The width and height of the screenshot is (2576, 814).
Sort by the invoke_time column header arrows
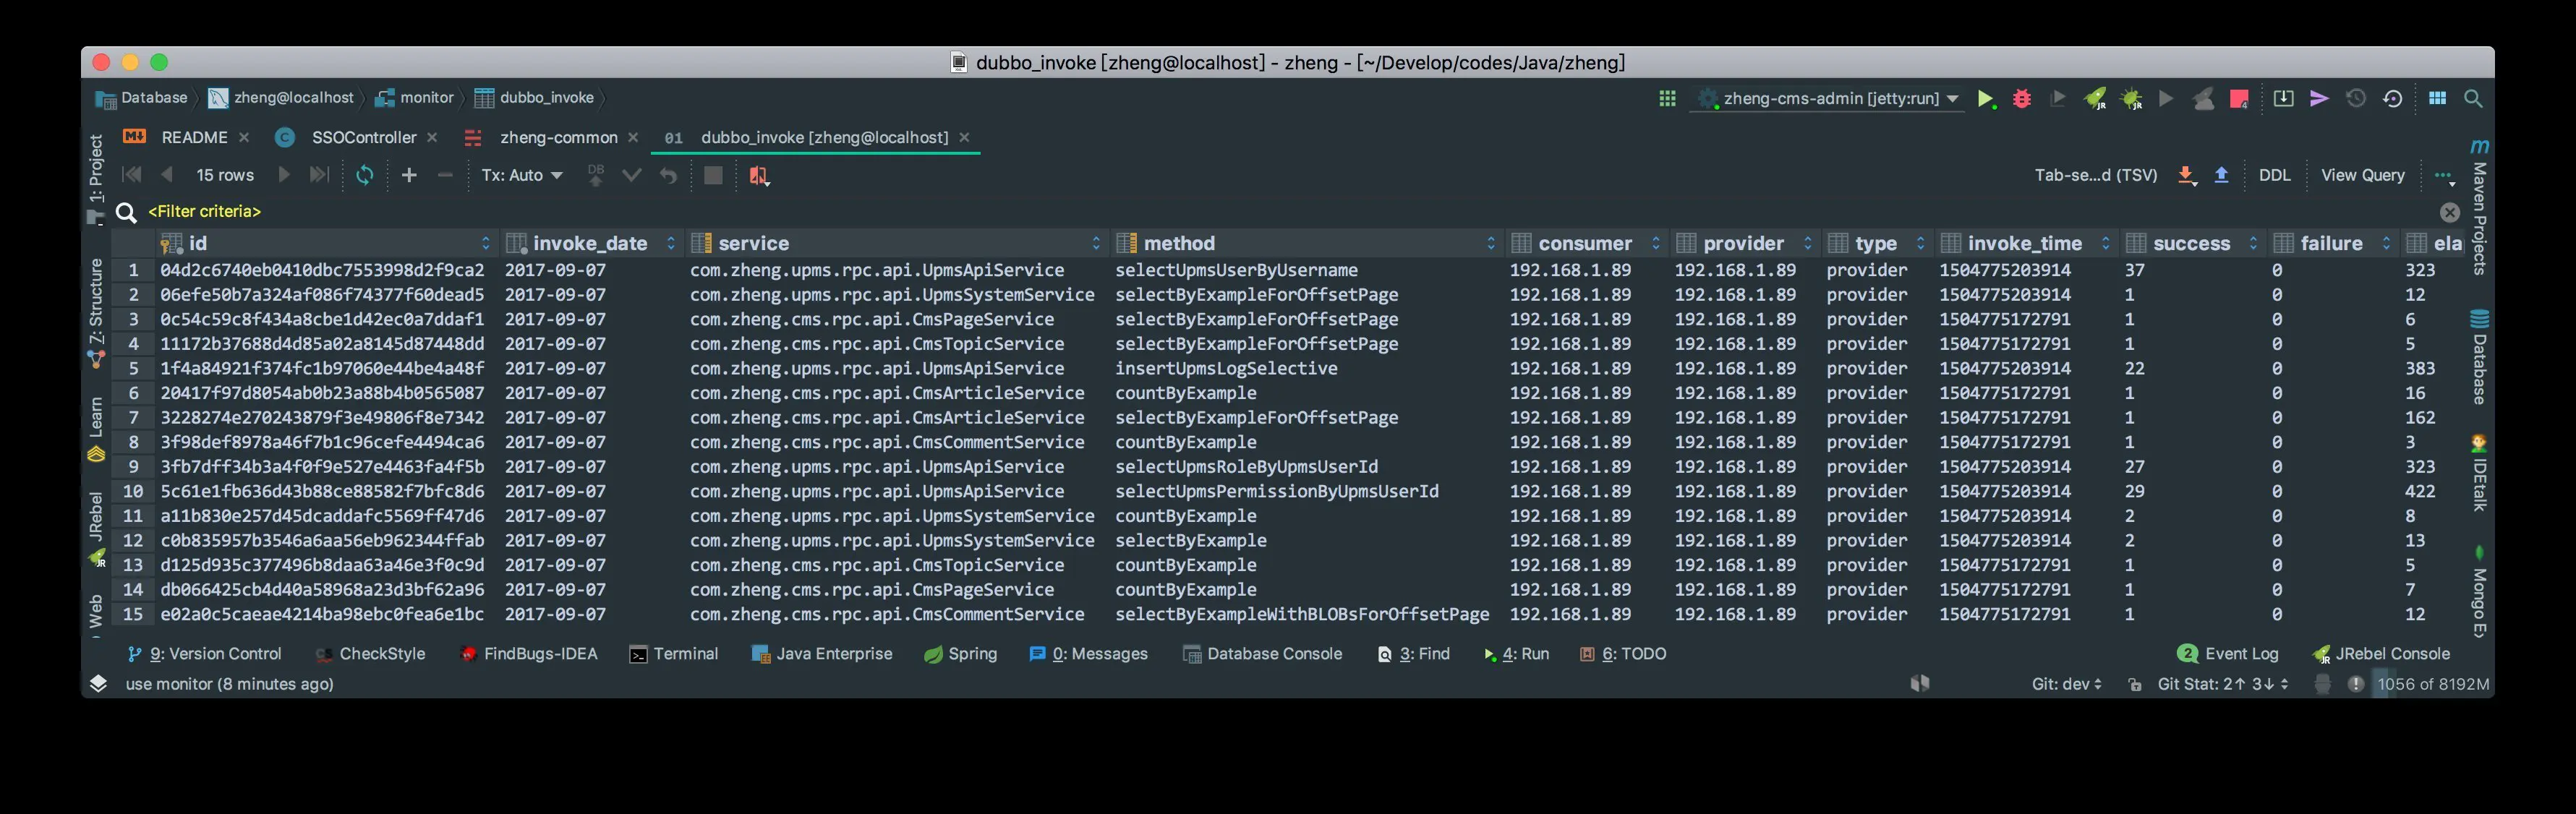pos(2106,243)
